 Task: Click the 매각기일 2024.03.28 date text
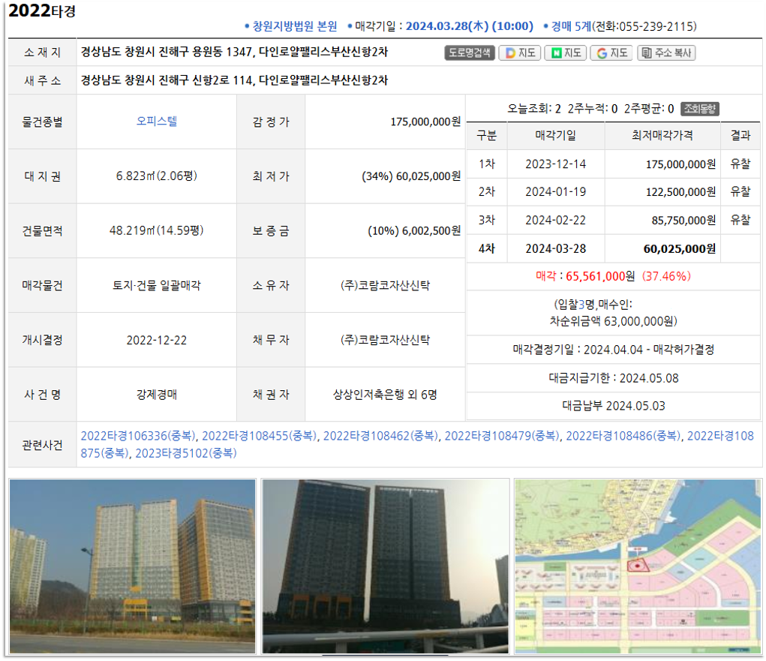469,26
